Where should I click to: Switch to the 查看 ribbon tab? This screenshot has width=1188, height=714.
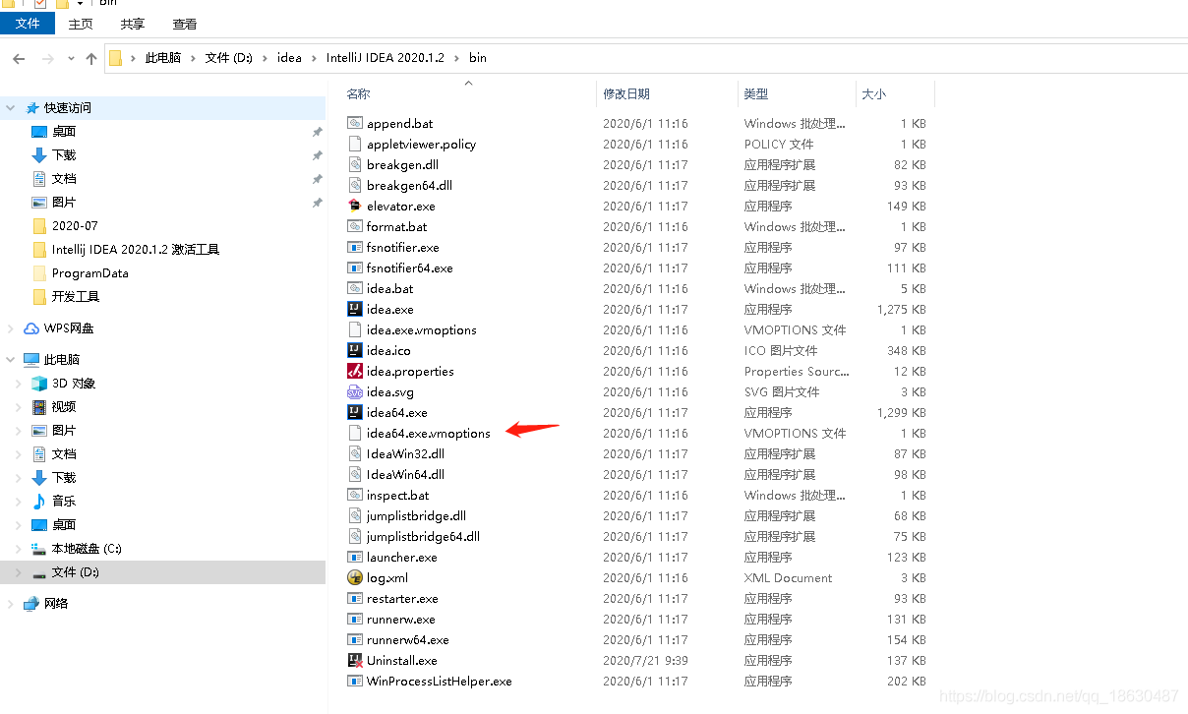click(184, 24)
